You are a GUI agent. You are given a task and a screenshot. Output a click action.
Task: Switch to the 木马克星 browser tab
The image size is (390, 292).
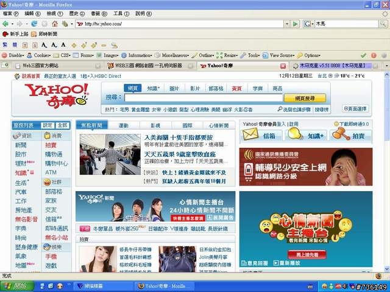[335, 66]
